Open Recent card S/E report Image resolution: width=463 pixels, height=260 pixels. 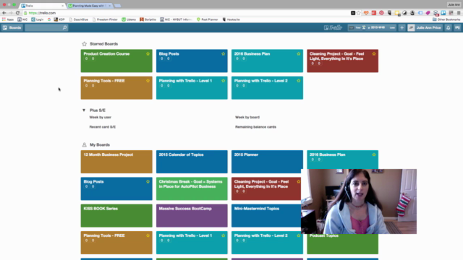click(x=103, y=127)
